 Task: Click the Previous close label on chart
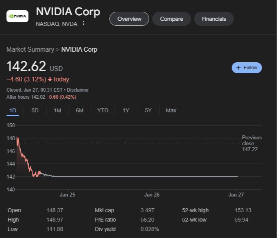[252, 143]
